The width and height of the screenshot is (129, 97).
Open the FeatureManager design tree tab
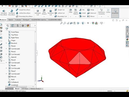point(8,26)
